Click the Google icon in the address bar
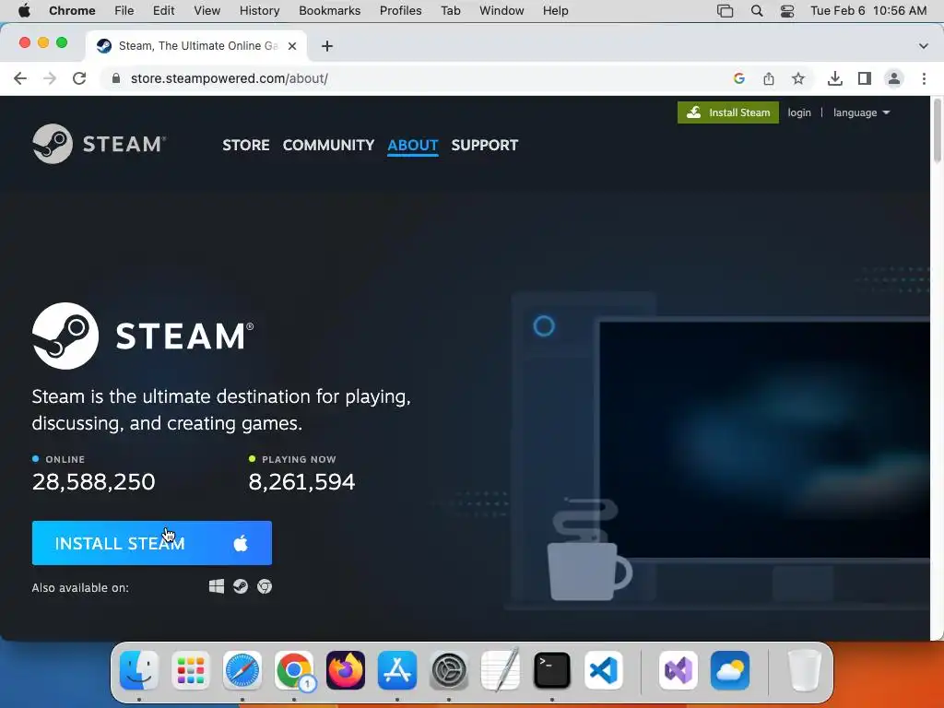Viewport: 944px width, 708px height. tap(739, 78)
